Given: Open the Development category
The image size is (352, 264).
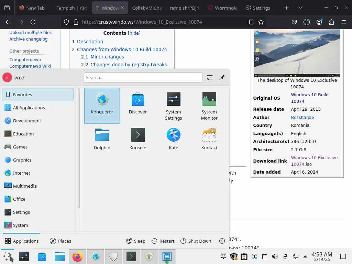Looking at the screenshot, I should tap(38, 121).
